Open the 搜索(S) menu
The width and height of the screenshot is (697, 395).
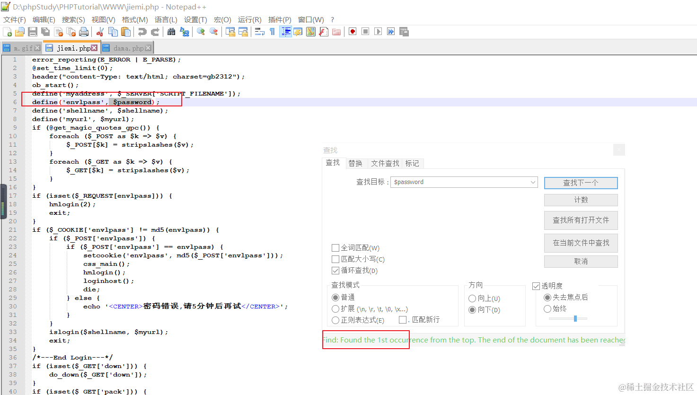73,19
